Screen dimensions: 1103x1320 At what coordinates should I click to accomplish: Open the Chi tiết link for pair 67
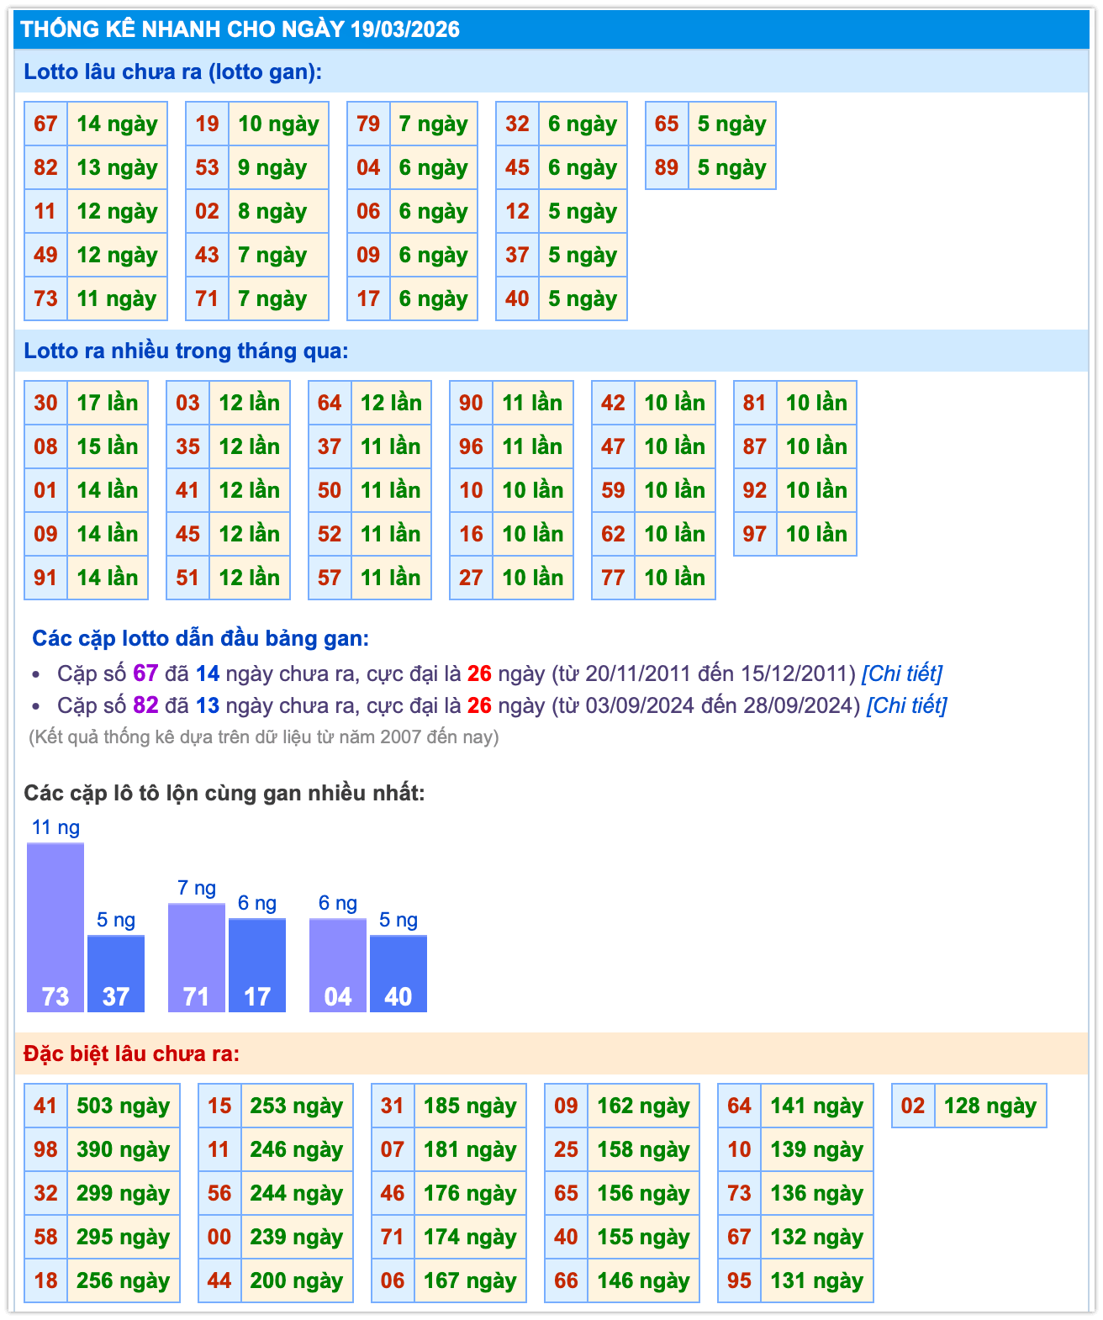(x=901, y=673)
